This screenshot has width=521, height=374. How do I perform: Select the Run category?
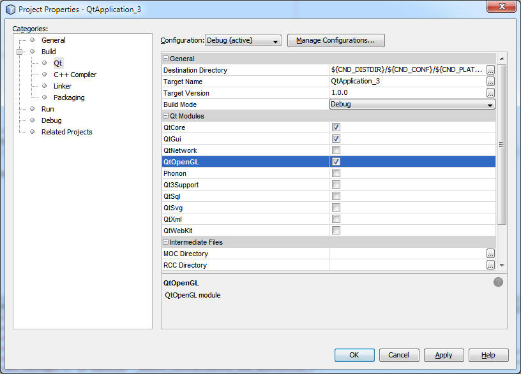[47, 109]
